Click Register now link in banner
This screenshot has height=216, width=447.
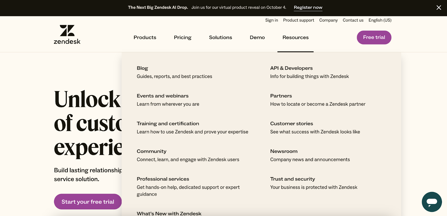click(x=308, y=8)
